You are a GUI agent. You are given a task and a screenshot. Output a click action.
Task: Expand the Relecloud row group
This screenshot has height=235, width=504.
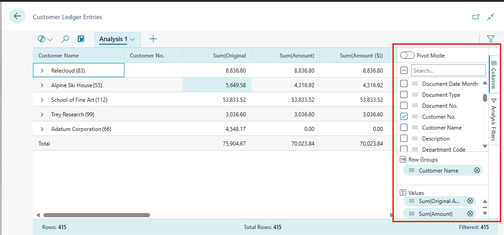tap(42, 71)
